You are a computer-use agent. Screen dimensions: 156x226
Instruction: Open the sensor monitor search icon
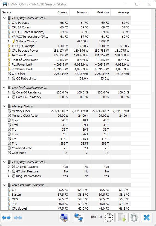pos(64,217)
